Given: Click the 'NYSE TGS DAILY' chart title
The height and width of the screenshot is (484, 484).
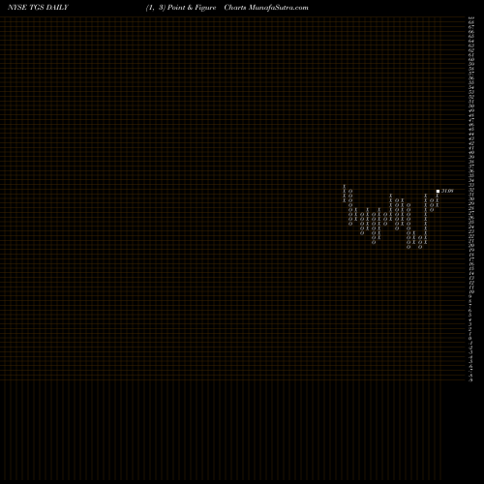Looking at the screenshot, I should click(x=38, y=8).
